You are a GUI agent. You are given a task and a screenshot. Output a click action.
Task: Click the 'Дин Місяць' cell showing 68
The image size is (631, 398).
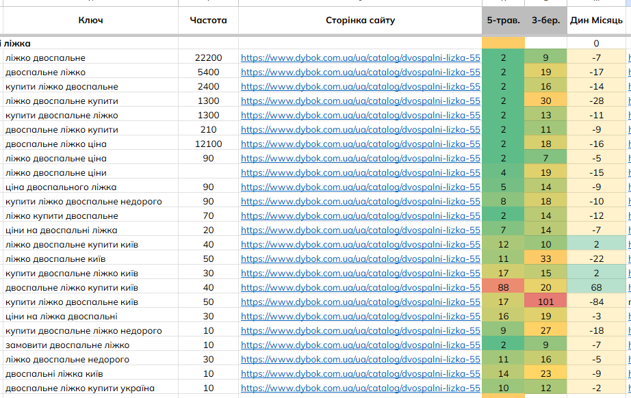[596, 288]
